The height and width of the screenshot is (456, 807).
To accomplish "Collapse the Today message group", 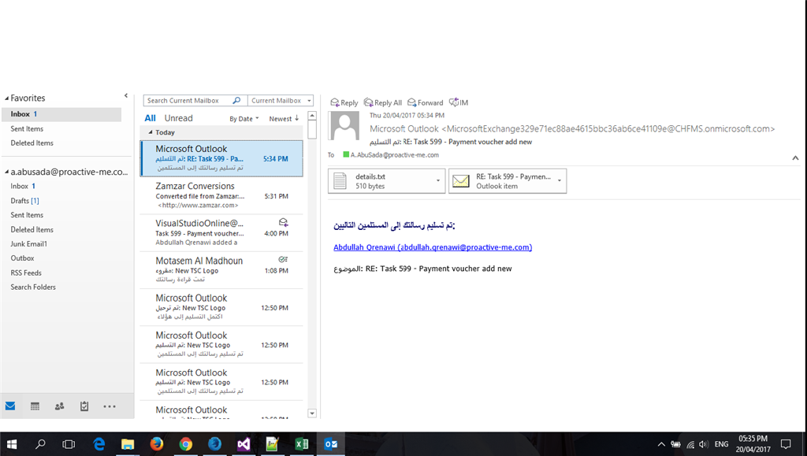I will point(151,132).
